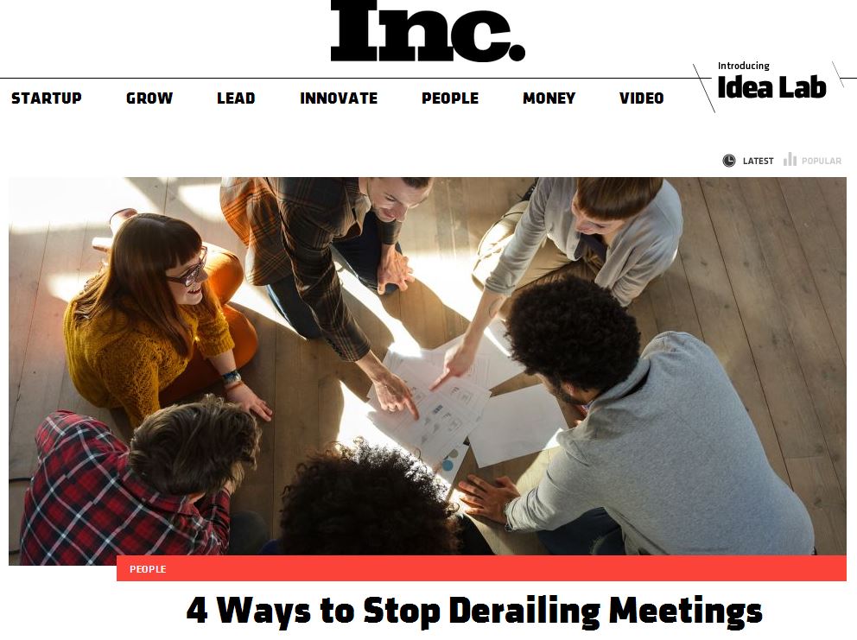
Task: Switch to LATEST articles
Action: pos(758,162)
